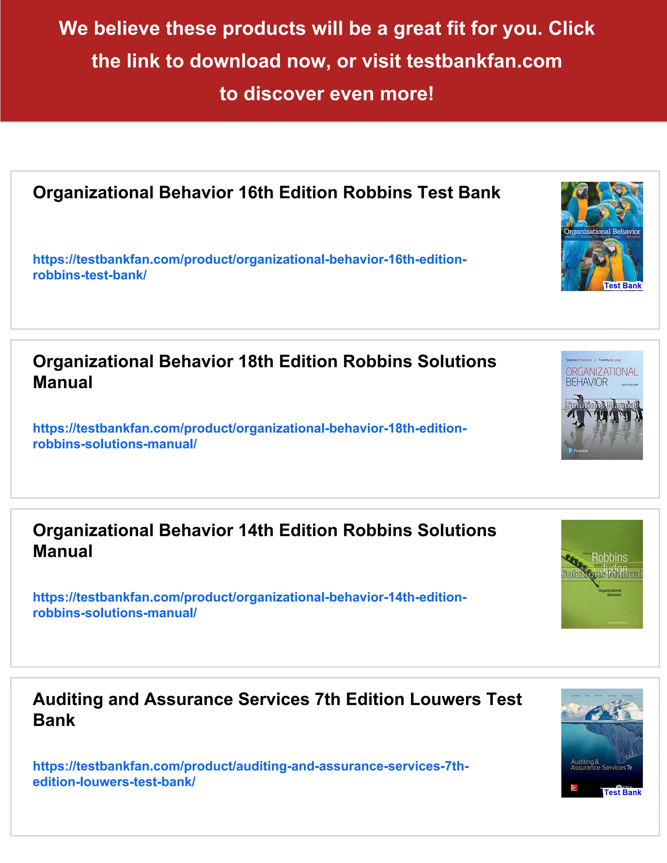Open the Auditing and Assurance Services test bank link

pos(250,766)
